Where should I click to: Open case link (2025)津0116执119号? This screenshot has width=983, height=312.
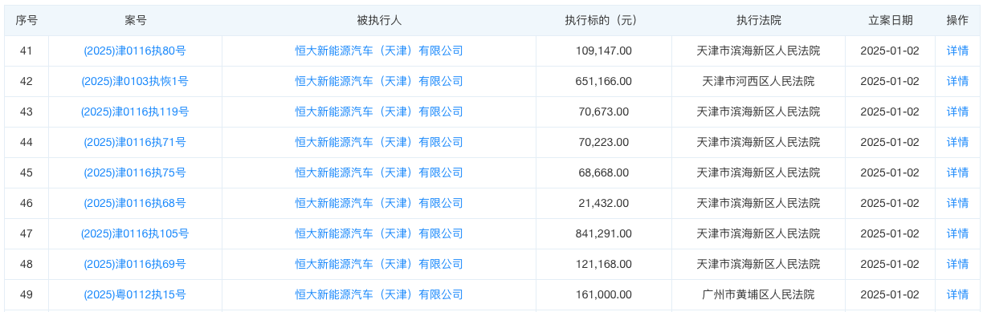click(x=135, y=111)
